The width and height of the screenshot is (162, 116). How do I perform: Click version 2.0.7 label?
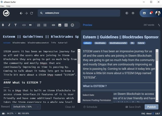tap(157, 113)
